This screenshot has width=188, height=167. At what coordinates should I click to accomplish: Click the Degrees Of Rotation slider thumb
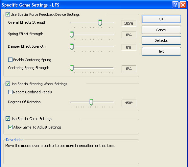(91, 102)
